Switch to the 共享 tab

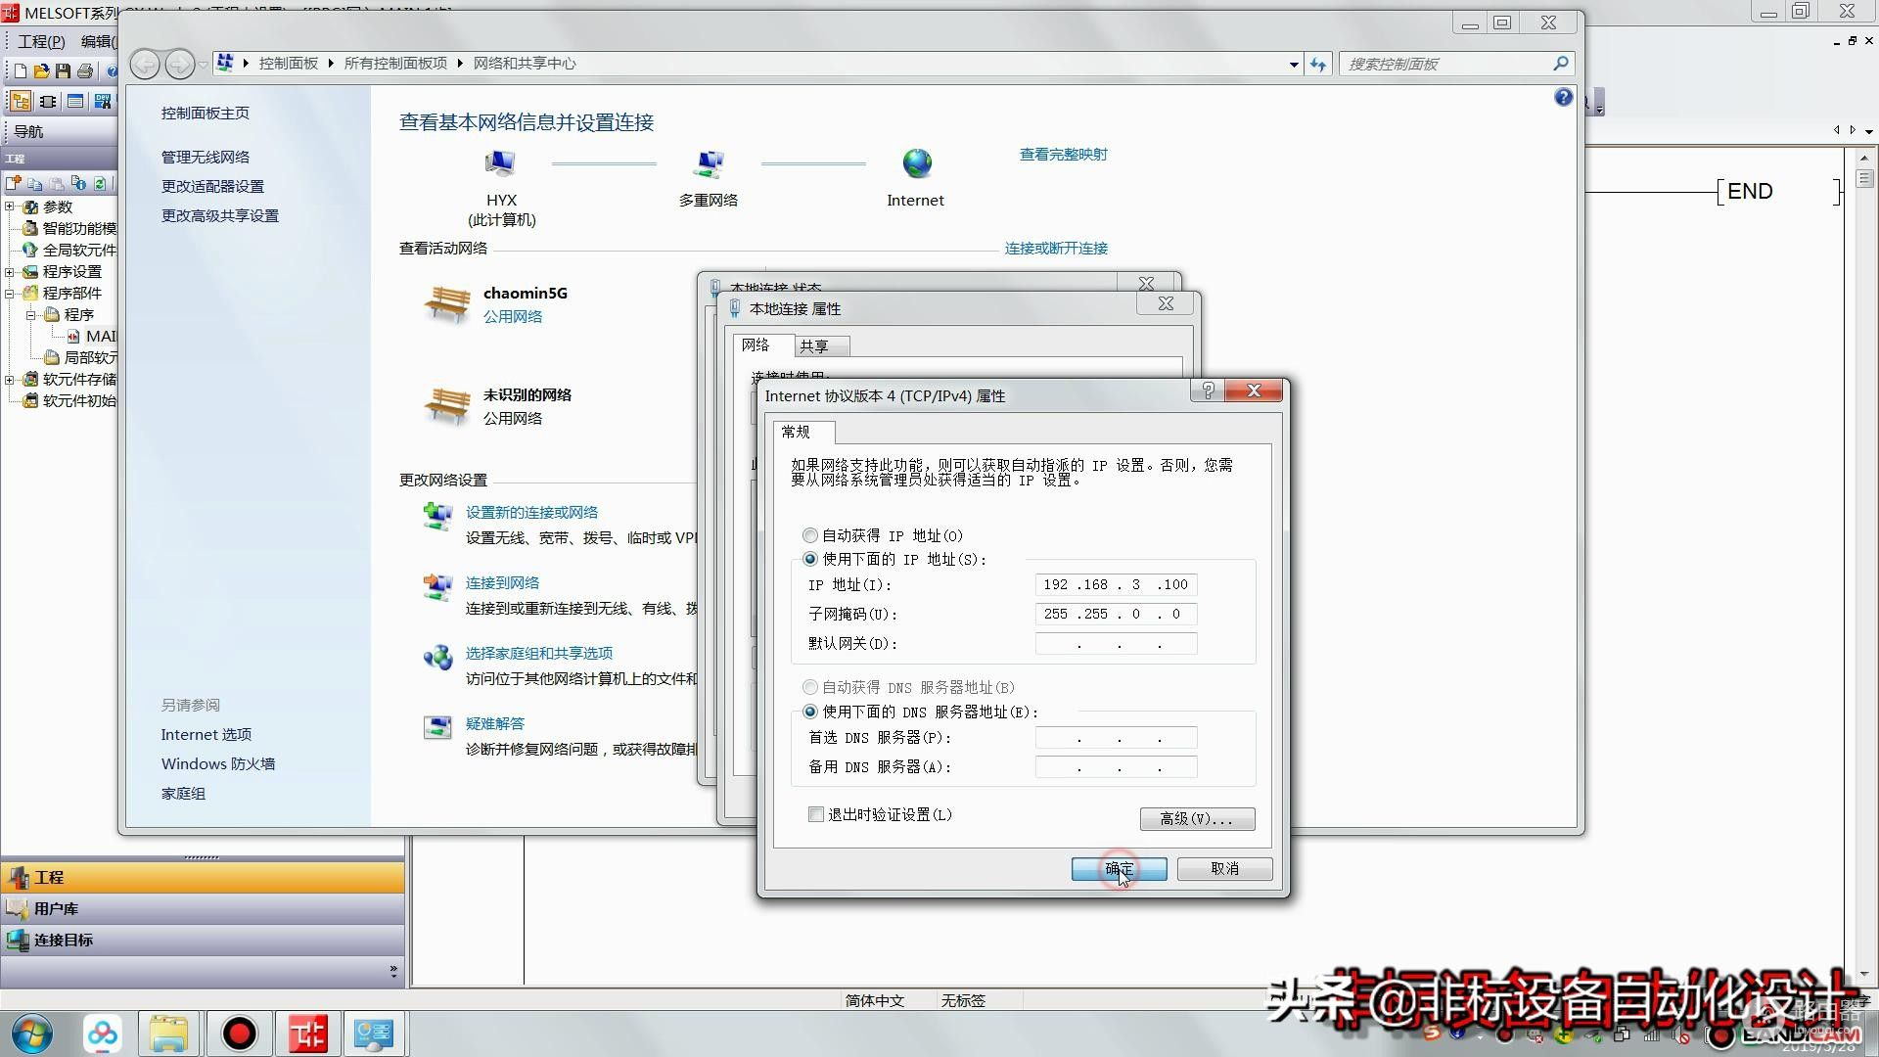coord(813,346)
